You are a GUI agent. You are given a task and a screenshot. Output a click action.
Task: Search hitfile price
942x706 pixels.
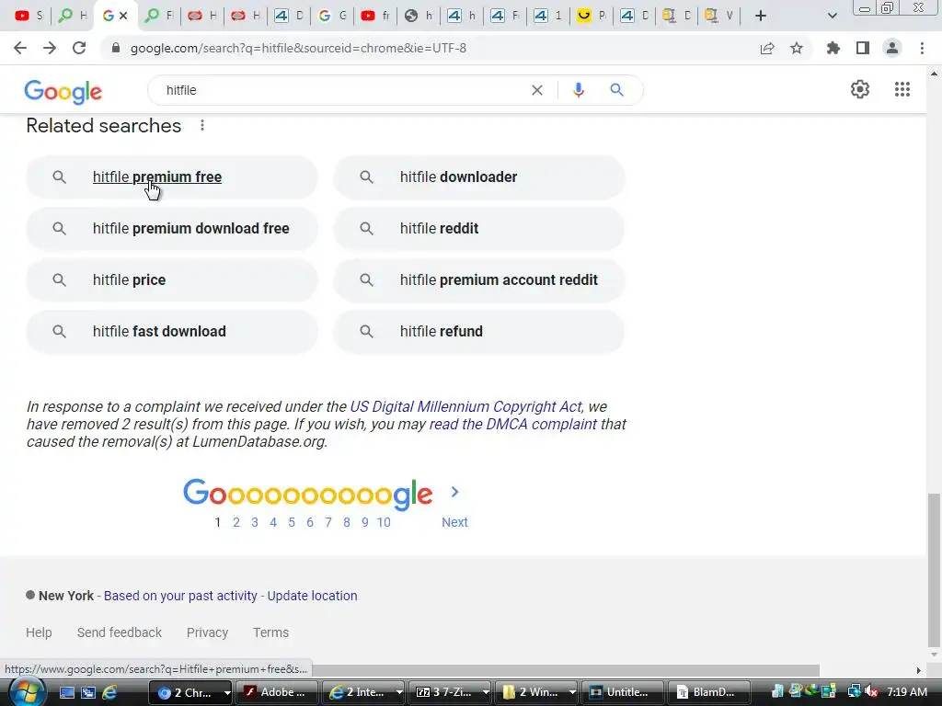pyautogui.click(x=171, y=280)
